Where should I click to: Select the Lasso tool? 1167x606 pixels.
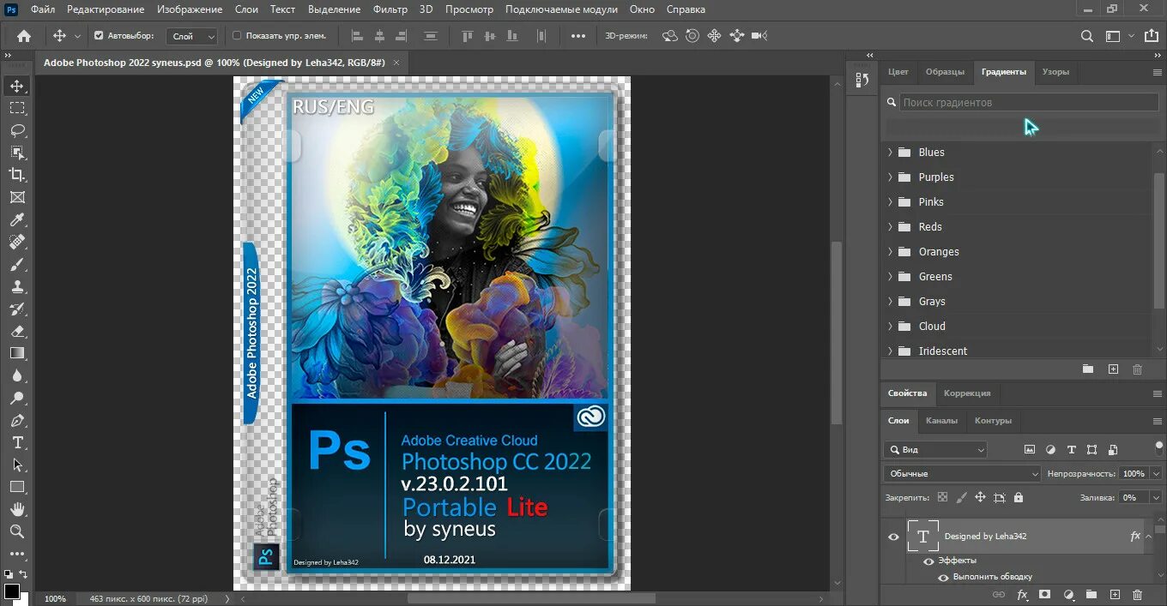(17, 130)
